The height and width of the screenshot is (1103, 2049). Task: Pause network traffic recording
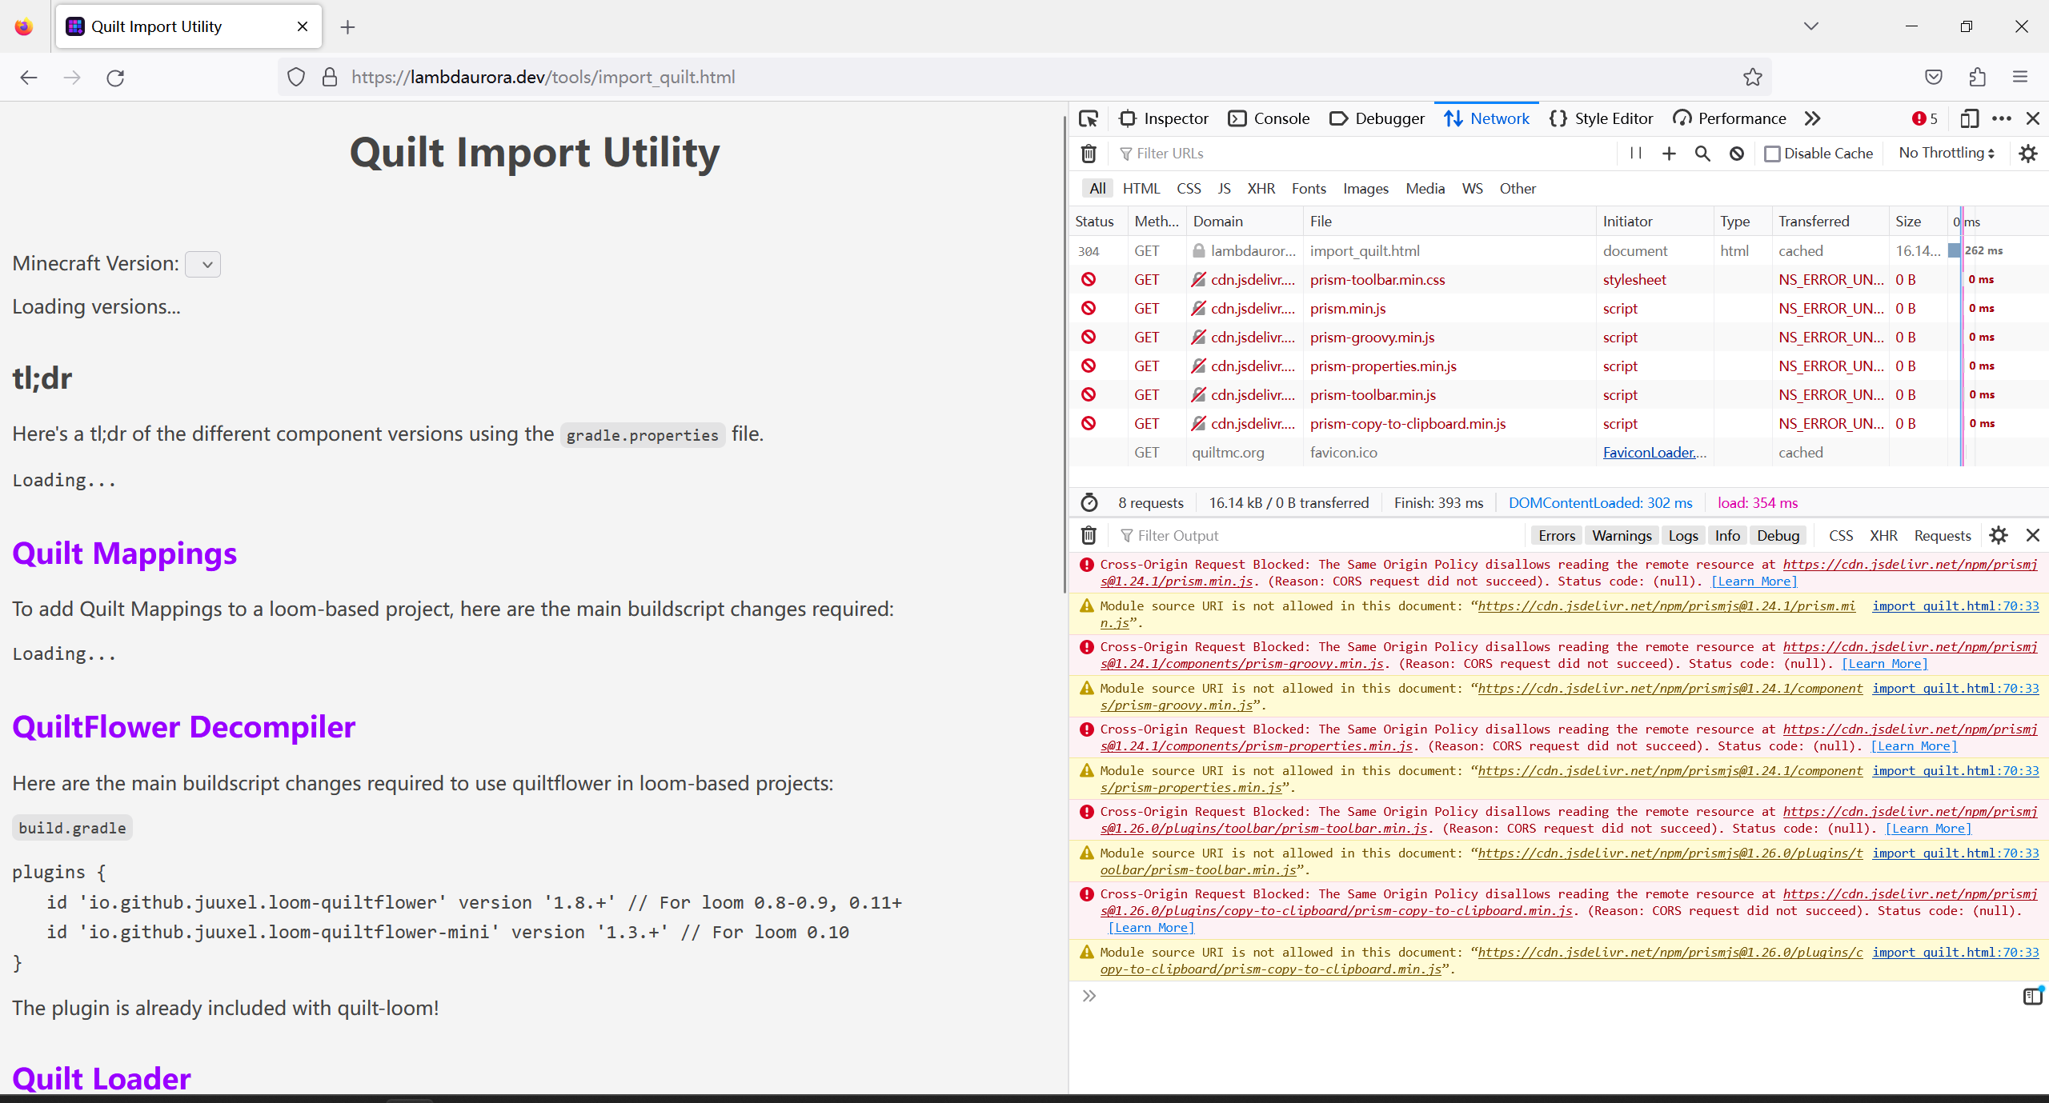[x=1634, y=153]
